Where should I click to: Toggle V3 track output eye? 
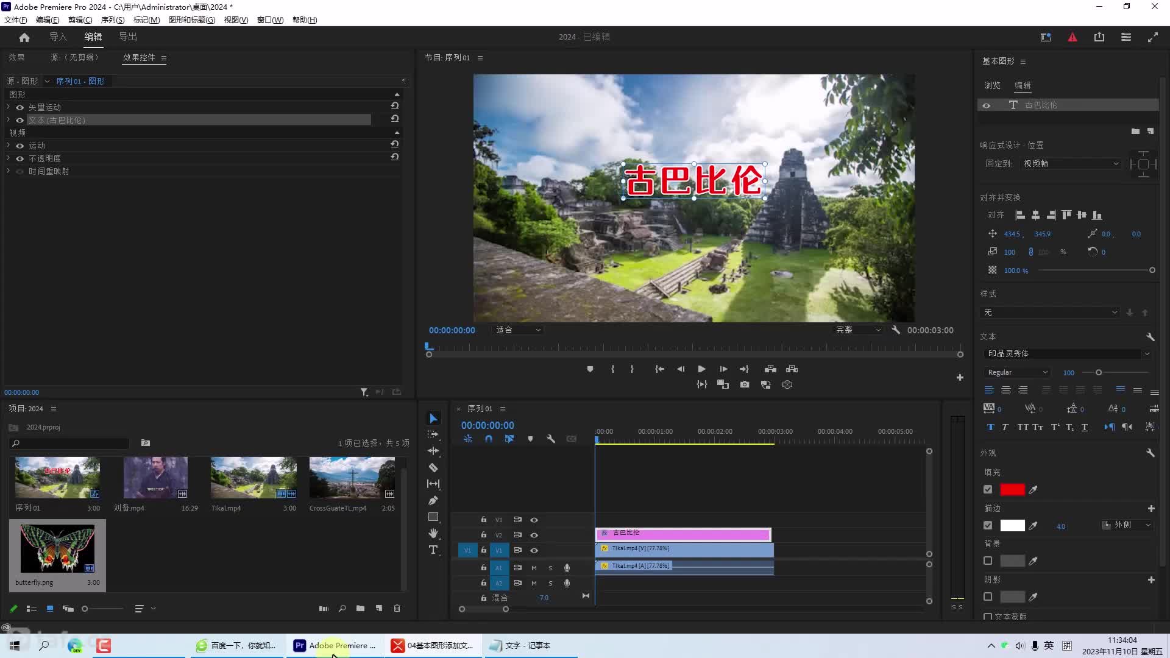[x=534, y=520]
